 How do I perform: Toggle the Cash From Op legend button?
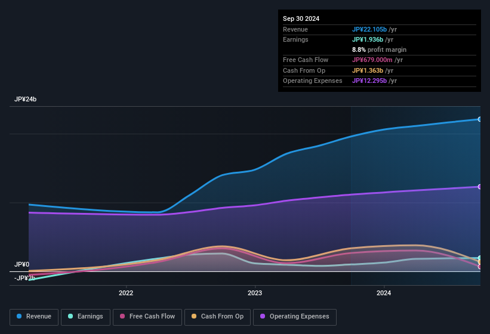217,317
